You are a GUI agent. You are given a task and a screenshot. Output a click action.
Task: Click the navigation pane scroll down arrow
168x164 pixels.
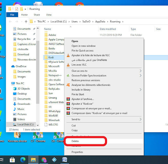[38, 125]
